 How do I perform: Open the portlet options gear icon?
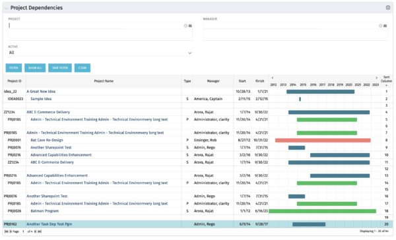(x=388, y=7)
